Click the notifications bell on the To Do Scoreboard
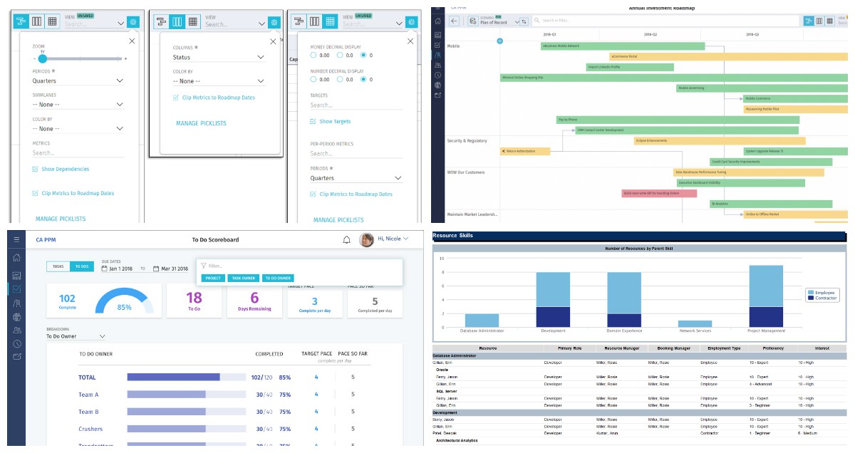 point(345,240)
